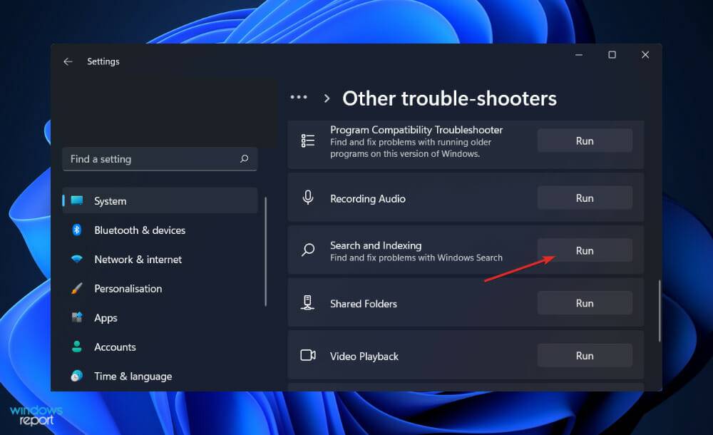Click the Search and Indexing magnifier icon
The height and width of the screenshot is (435, 713).
(x=307, y=250)
